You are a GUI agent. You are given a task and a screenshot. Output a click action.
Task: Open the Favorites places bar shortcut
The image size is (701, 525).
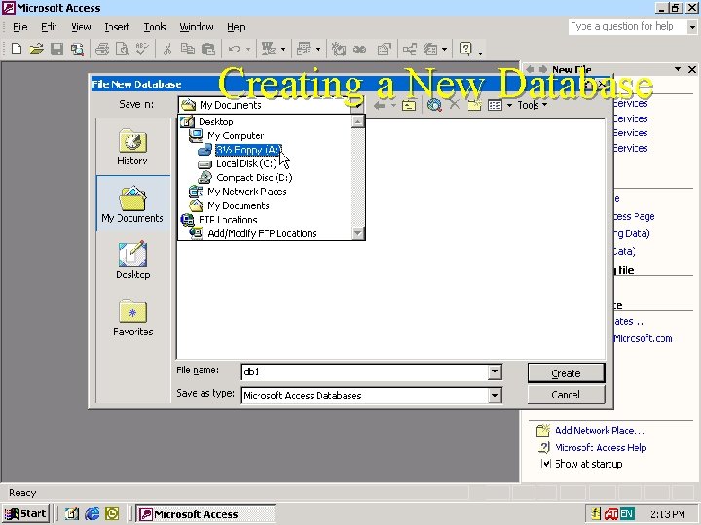click(132, 318)
